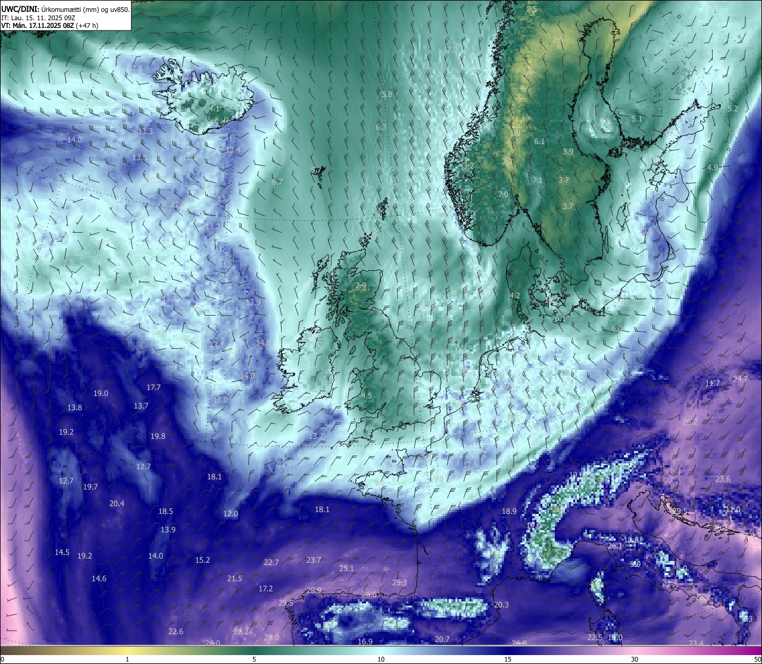Click the 24.7 value label
762x664 pixels.
[740, 379]
